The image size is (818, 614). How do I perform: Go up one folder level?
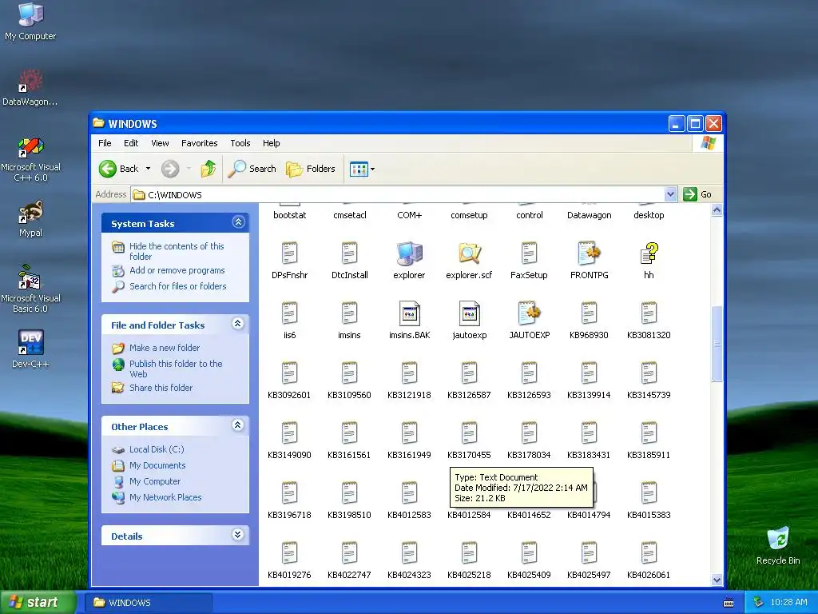click(208, 169)
